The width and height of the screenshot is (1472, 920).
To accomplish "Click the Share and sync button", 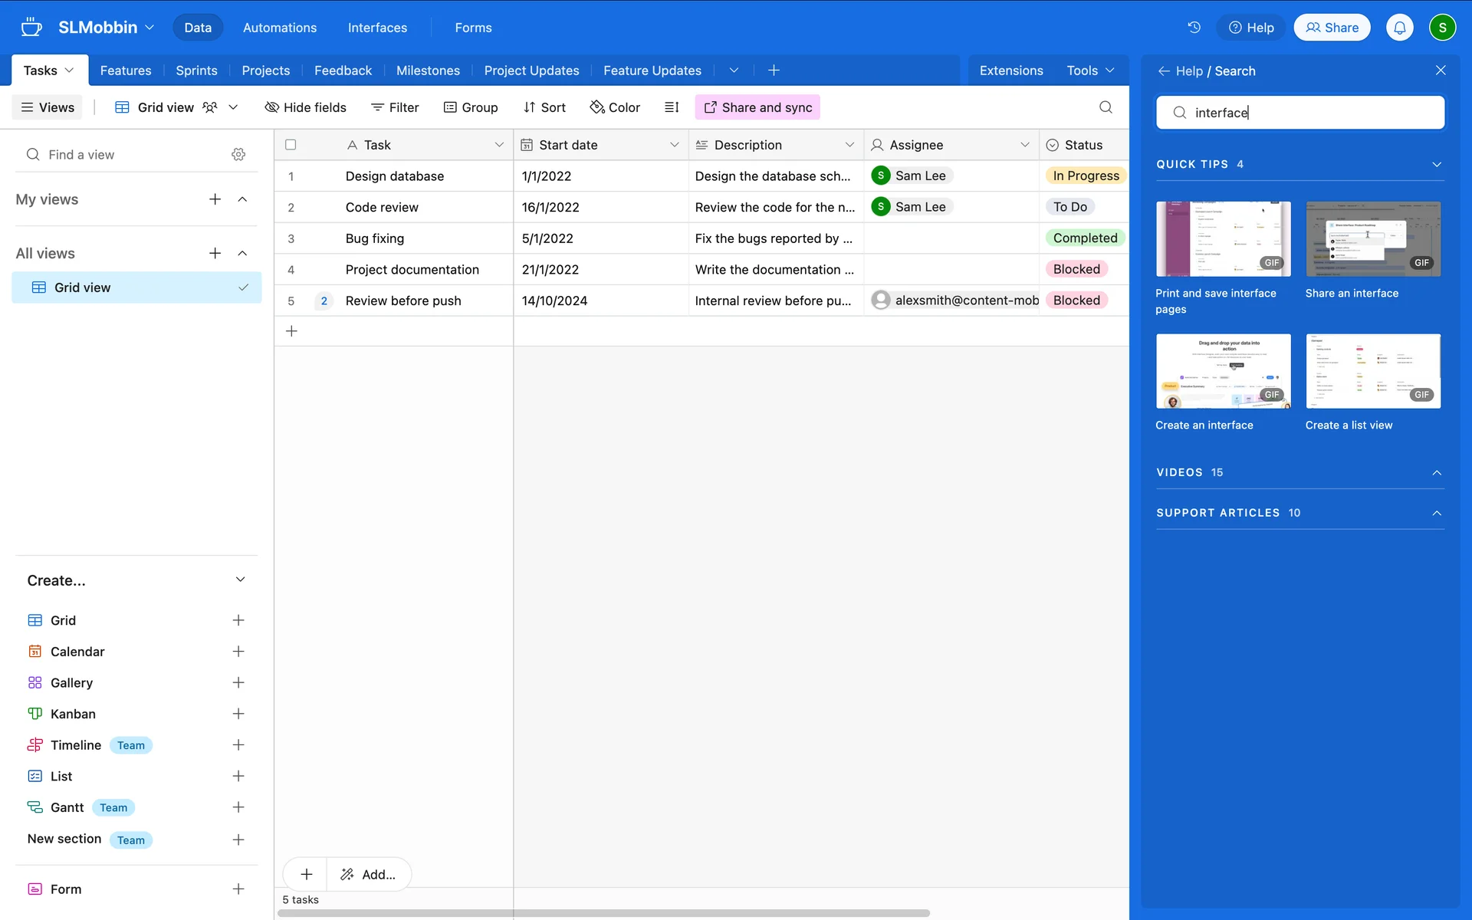I will (757, 107).
